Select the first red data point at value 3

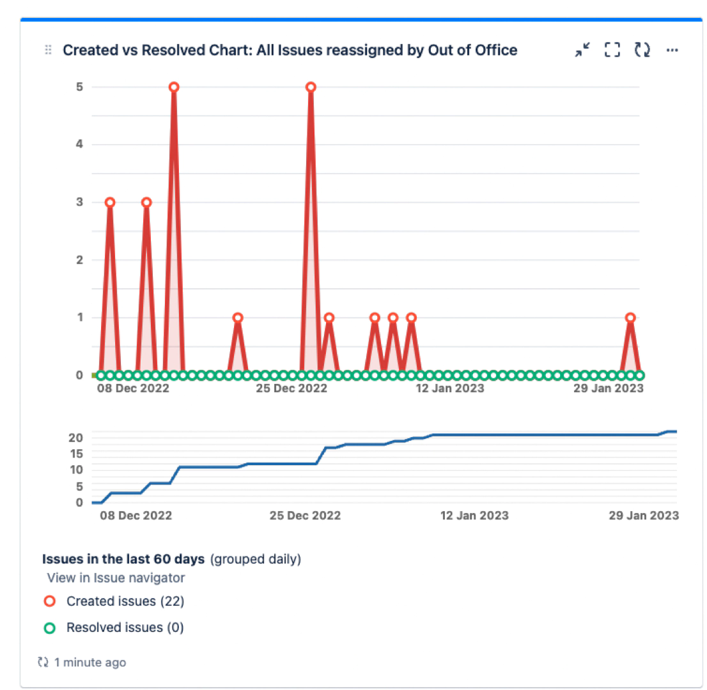[x=110, y=203]
